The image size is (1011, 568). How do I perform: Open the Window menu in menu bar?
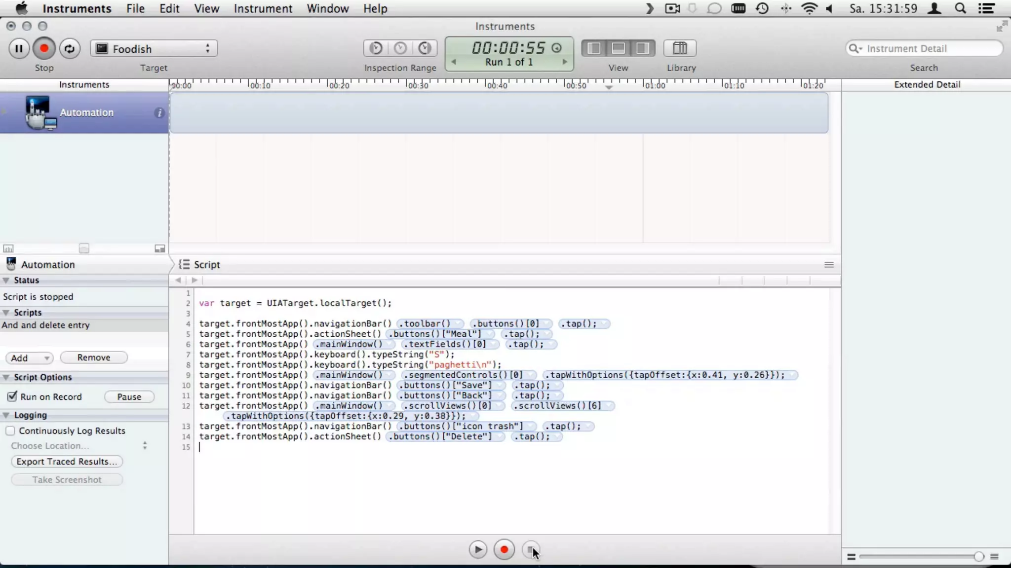327,8
